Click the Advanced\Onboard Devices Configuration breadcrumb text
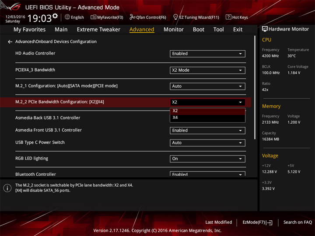Screen dimensions: 315x236 pyautogui.click(x=56, y=42)
